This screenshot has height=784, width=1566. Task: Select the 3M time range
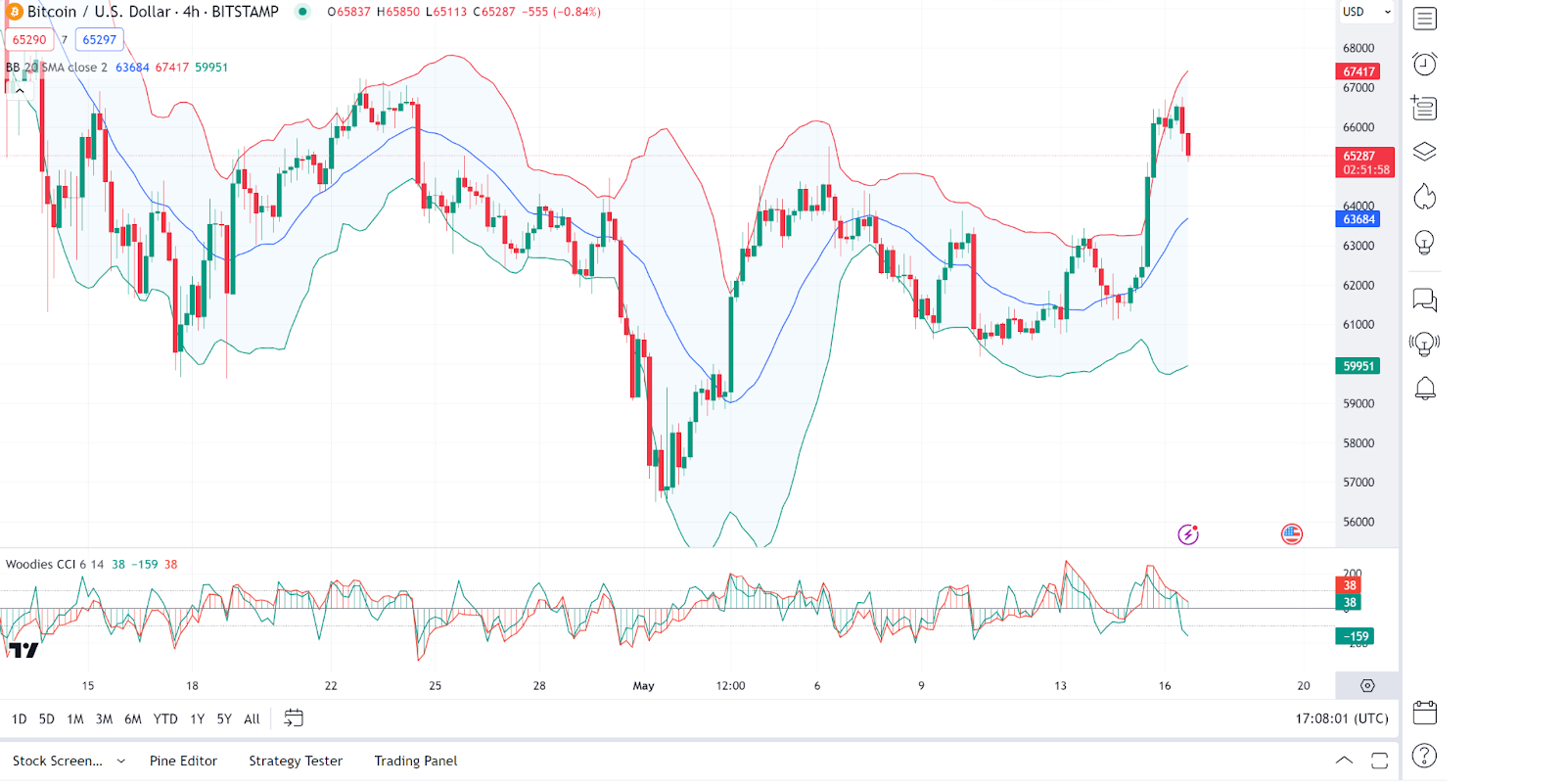104,718
